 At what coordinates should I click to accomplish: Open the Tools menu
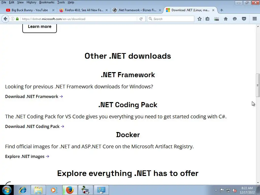click(61, 2)
